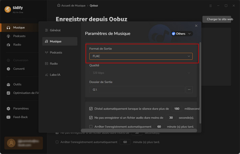Open Outils toolbox in the sidebar
240x154 pixels.
click(18, 84)
